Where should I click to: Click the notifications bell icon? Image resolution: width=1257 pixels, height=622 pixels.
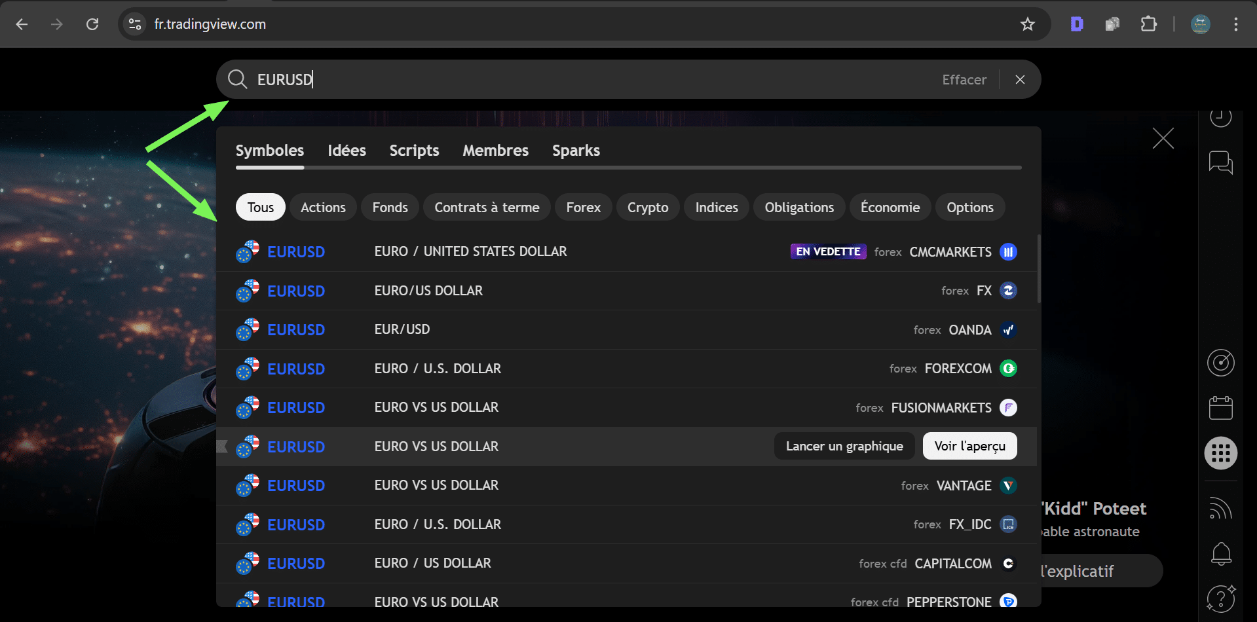pyautogui.click(x=1220, y=554)
